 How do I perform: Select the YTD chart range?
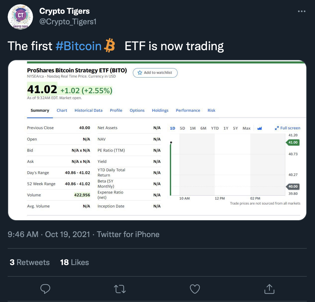click(215, 128)
